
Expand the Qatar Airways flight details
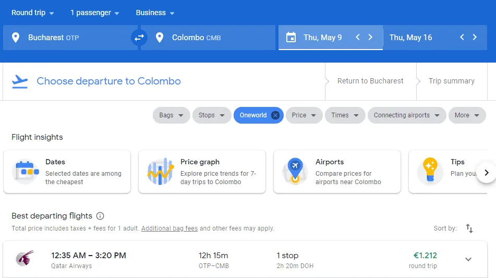click(x=468, y=259)
